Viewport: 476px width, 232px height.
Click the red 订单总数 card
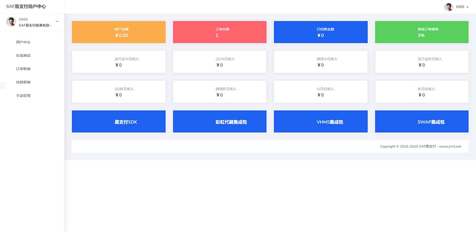[x=220, y=32]
